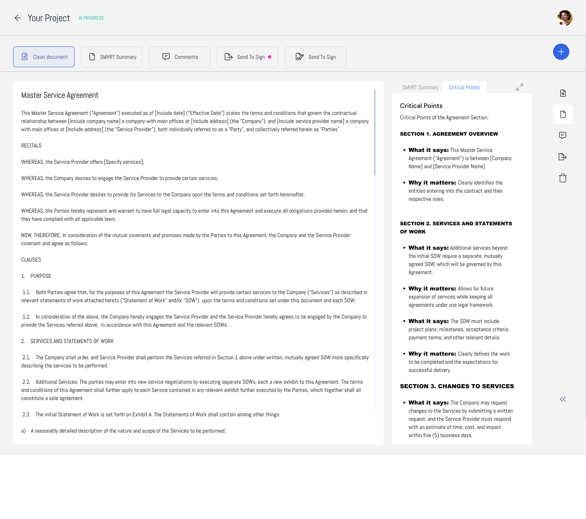Image resolution: width=586 pixels, height=519 pixels.
Task: Open the SMVRT Summary toolbar button
Action: point(112,57)
